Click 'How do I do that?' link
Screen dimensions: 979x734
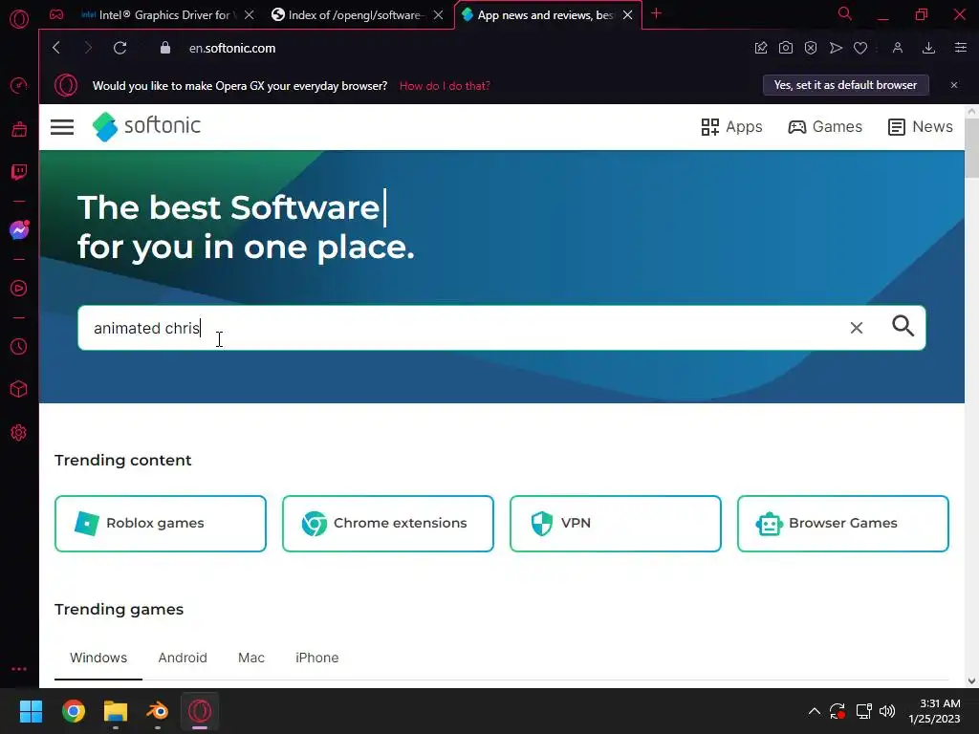coord(445,85)
